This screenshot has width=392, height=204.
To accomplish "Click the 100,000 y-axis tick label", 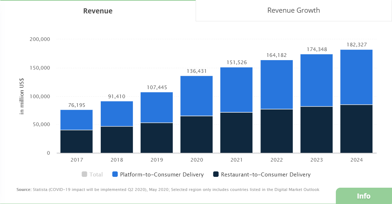I will (40, 96).
